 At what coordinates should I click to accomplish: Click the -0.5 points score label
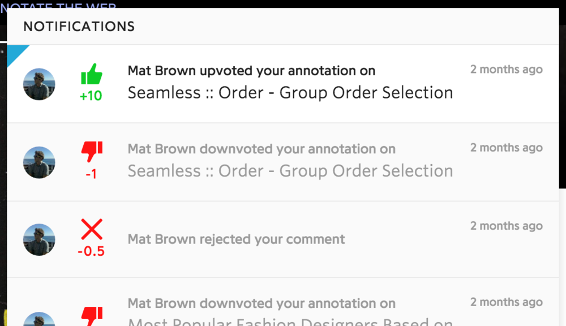pos(91,251)
